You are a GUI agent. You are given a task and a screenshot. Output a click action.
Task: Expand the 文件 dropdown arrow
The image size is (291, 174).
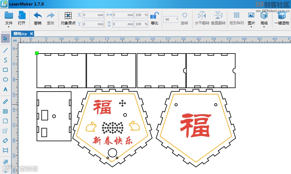[x=9, y=27]
